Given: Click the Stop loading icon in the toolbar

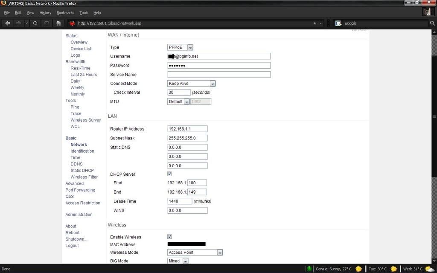Looking at the screenshot, I should click(47, 23).
